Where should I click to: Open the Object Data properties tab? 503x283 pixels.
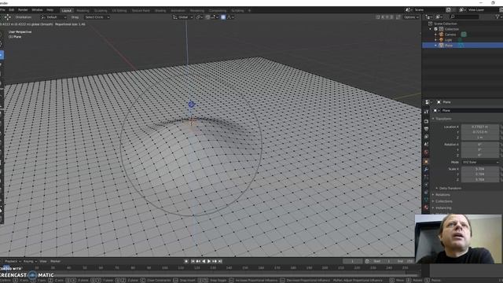(x=426, y=200)
